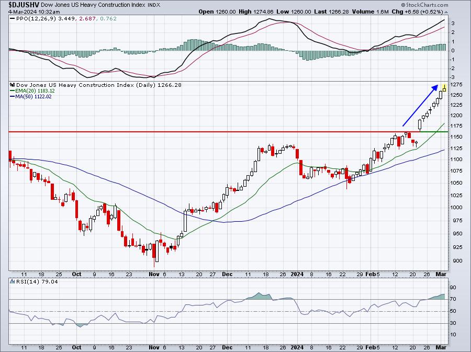The height and width of the screenshot is (352, 471).
Task: Click the 2024 label on the price date axis
Action: (x=297, y=274)
